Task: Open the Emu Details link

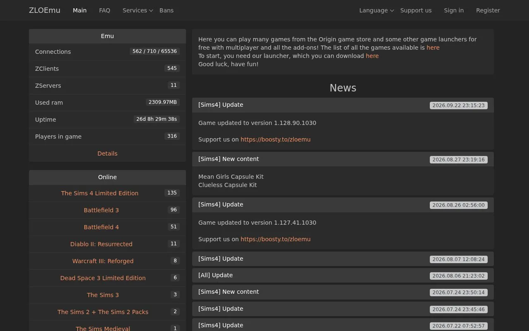Action: (x=107, y=154)
